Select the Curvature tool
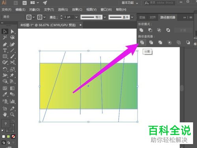 pos(12,45)
